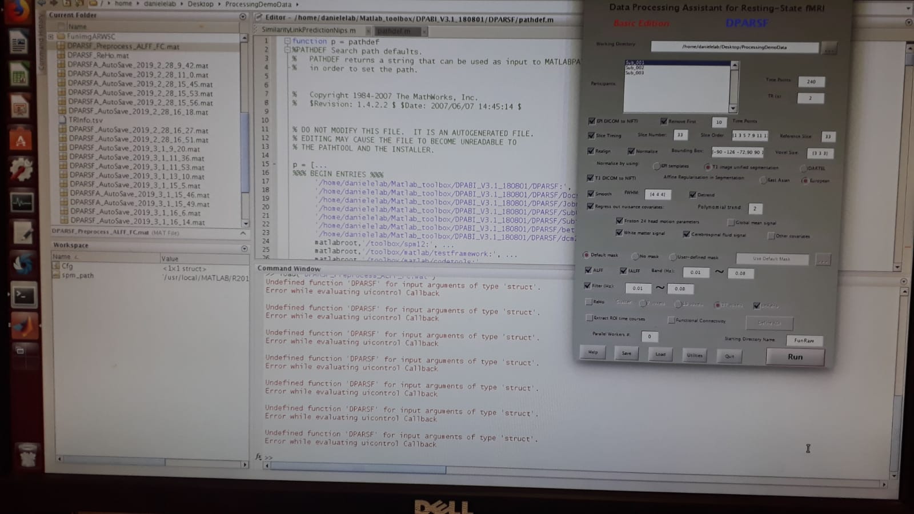Open the Terminal dock icon
914x514 pixels.
tap(23, 295)
